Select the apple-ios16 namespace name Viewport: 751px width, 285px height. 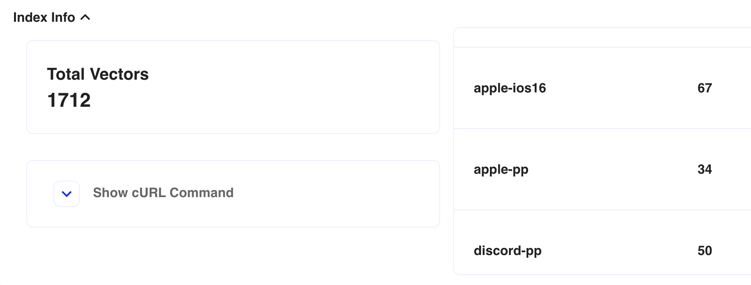click(x=510, y=88)
